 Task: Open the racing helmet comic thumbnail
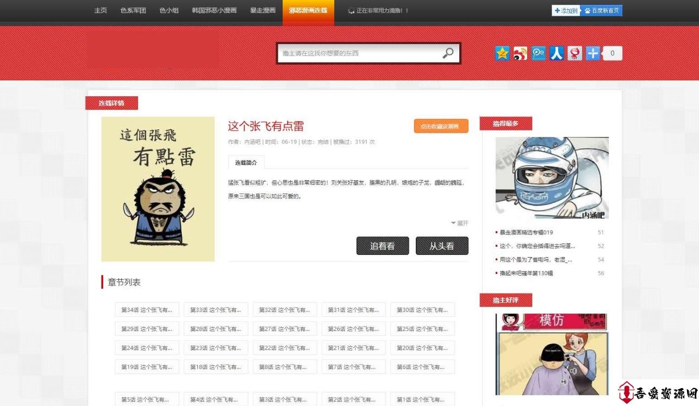point(552,178)
